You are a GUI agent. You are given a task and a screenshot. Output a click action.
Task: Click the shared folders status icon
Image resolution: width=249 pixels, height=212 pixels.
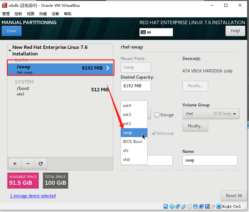click(x=190, y=206)
